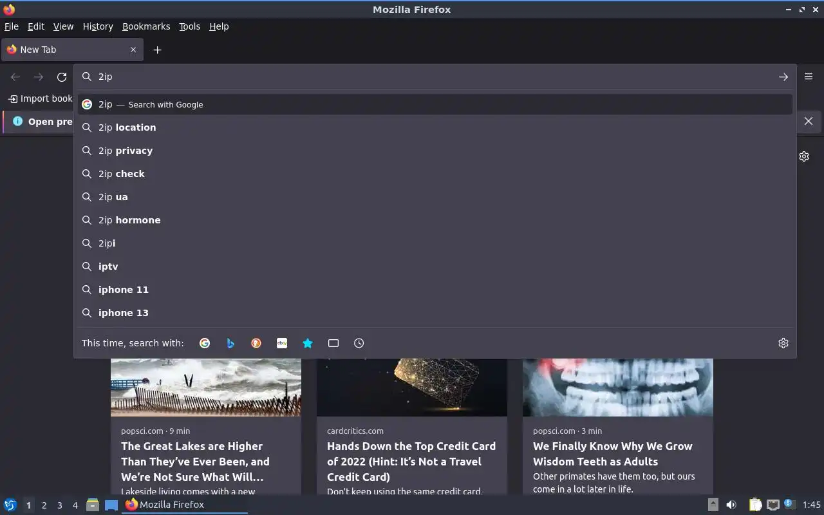824x515 pixels.
Task: Click Mozilla Firefox taskbar window button
Action: [185, 505]
